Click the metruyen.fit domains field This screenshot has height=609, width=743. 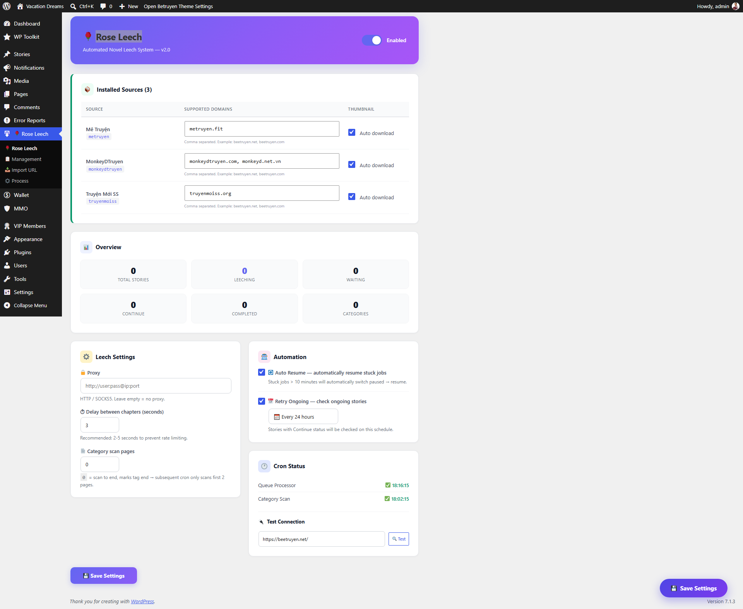[262, 129]
